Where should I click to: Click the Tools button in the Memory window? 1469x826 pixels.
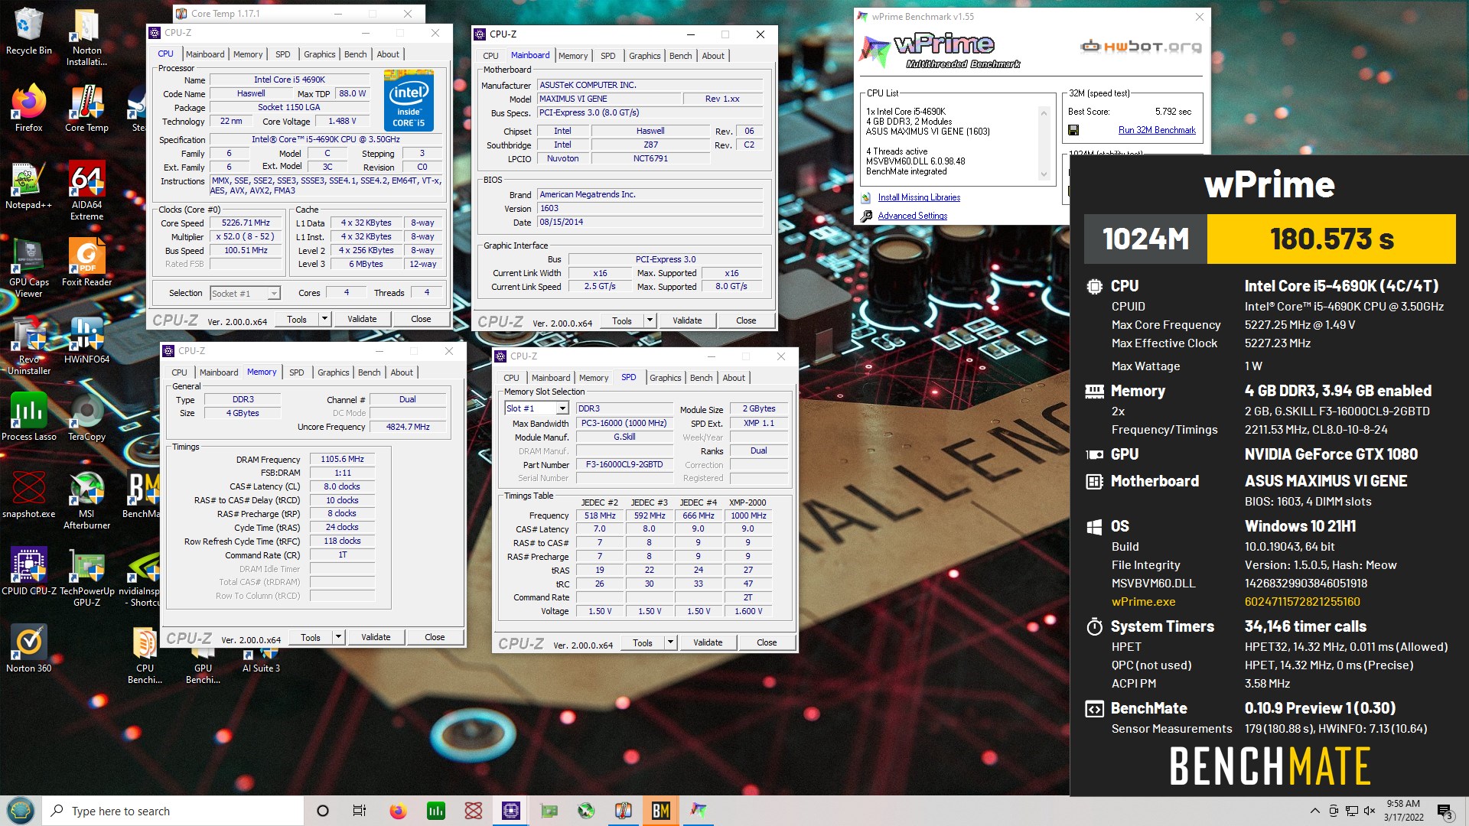coord(311,637)
